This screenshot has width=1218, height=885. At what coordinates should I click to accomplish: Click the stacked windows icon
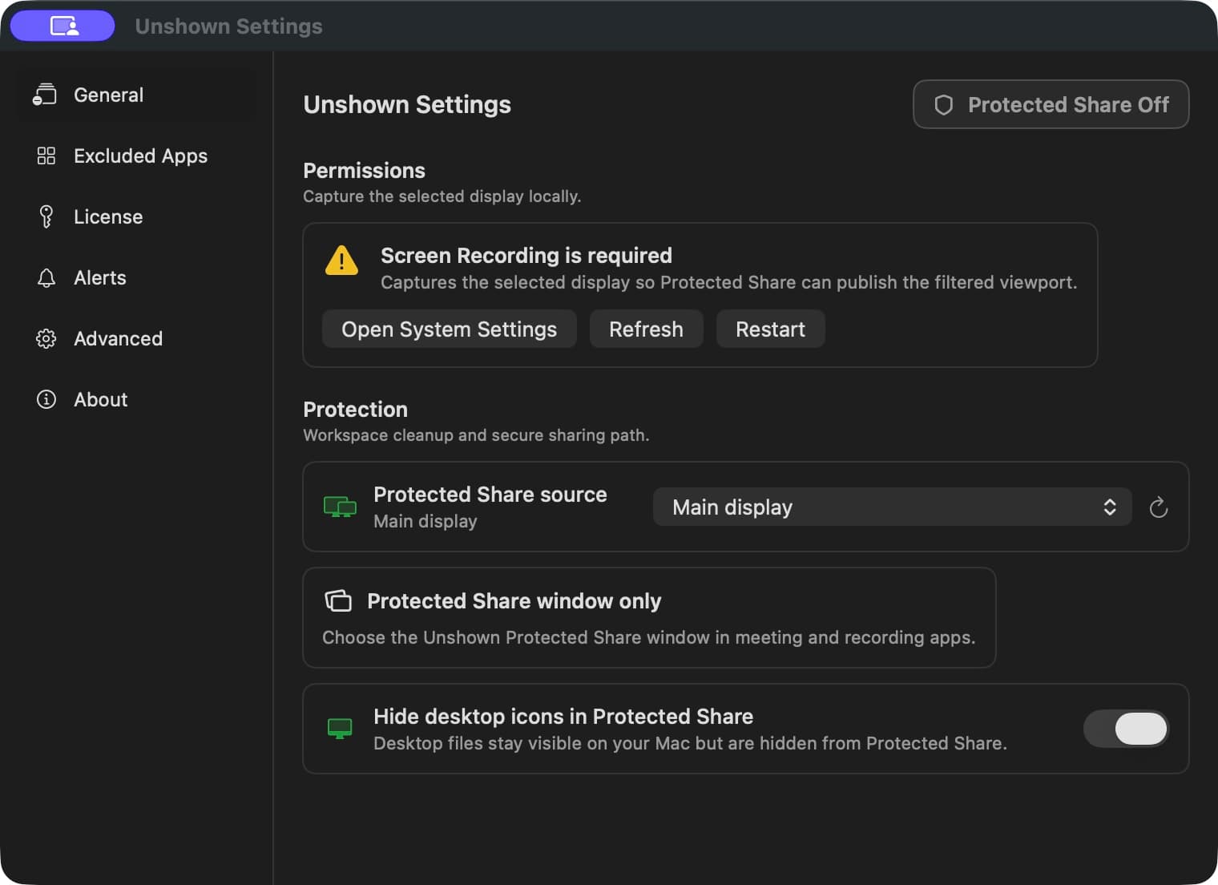(338, 600)
